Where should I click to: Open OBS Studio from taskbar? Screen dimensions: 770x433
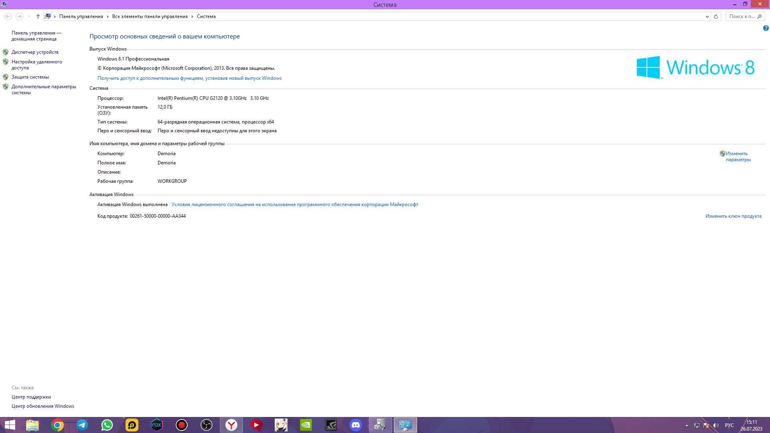tap(207, 425)
